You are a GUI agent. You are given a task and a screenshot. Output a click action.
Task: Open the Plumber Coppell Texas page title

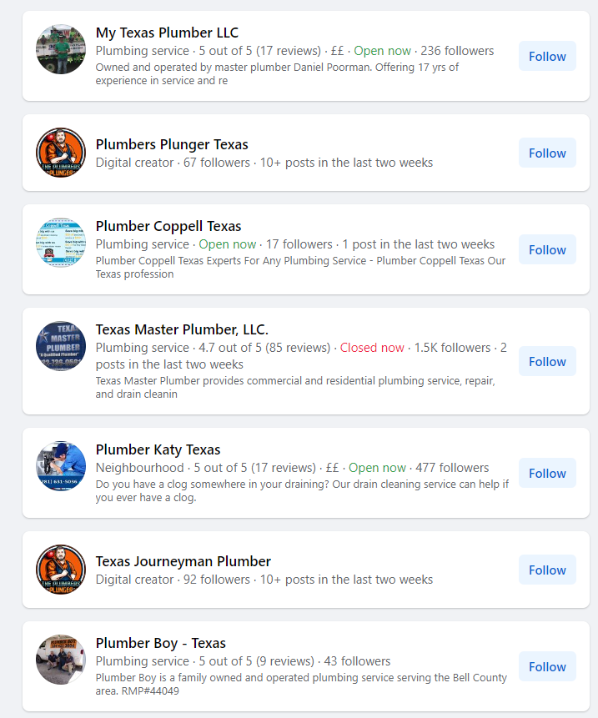pyautogui.click(x=168, y=226)
